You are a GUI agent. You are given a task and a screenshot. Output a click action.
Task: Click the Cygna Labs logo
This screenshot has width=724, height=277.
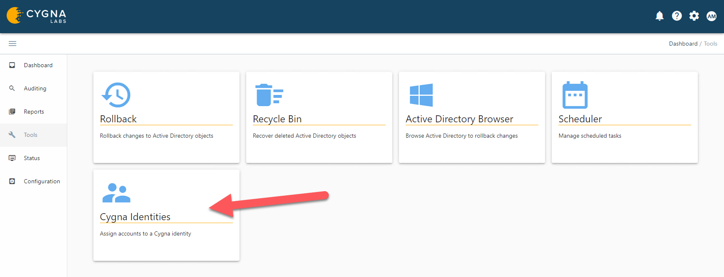(x=37, y=16)
